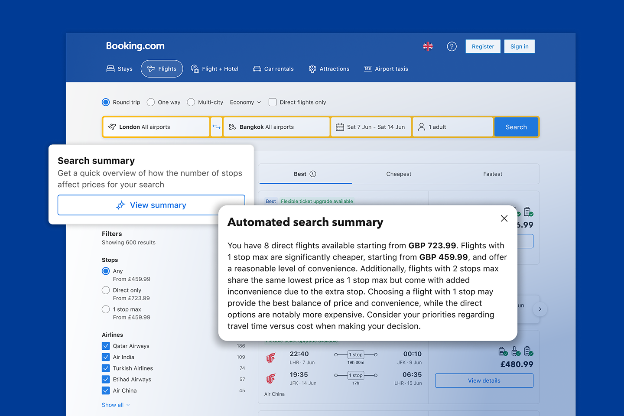Click View details for £480.99 flight
The width and height of the screenshot is (624, 416).
(x=484, y=380)
